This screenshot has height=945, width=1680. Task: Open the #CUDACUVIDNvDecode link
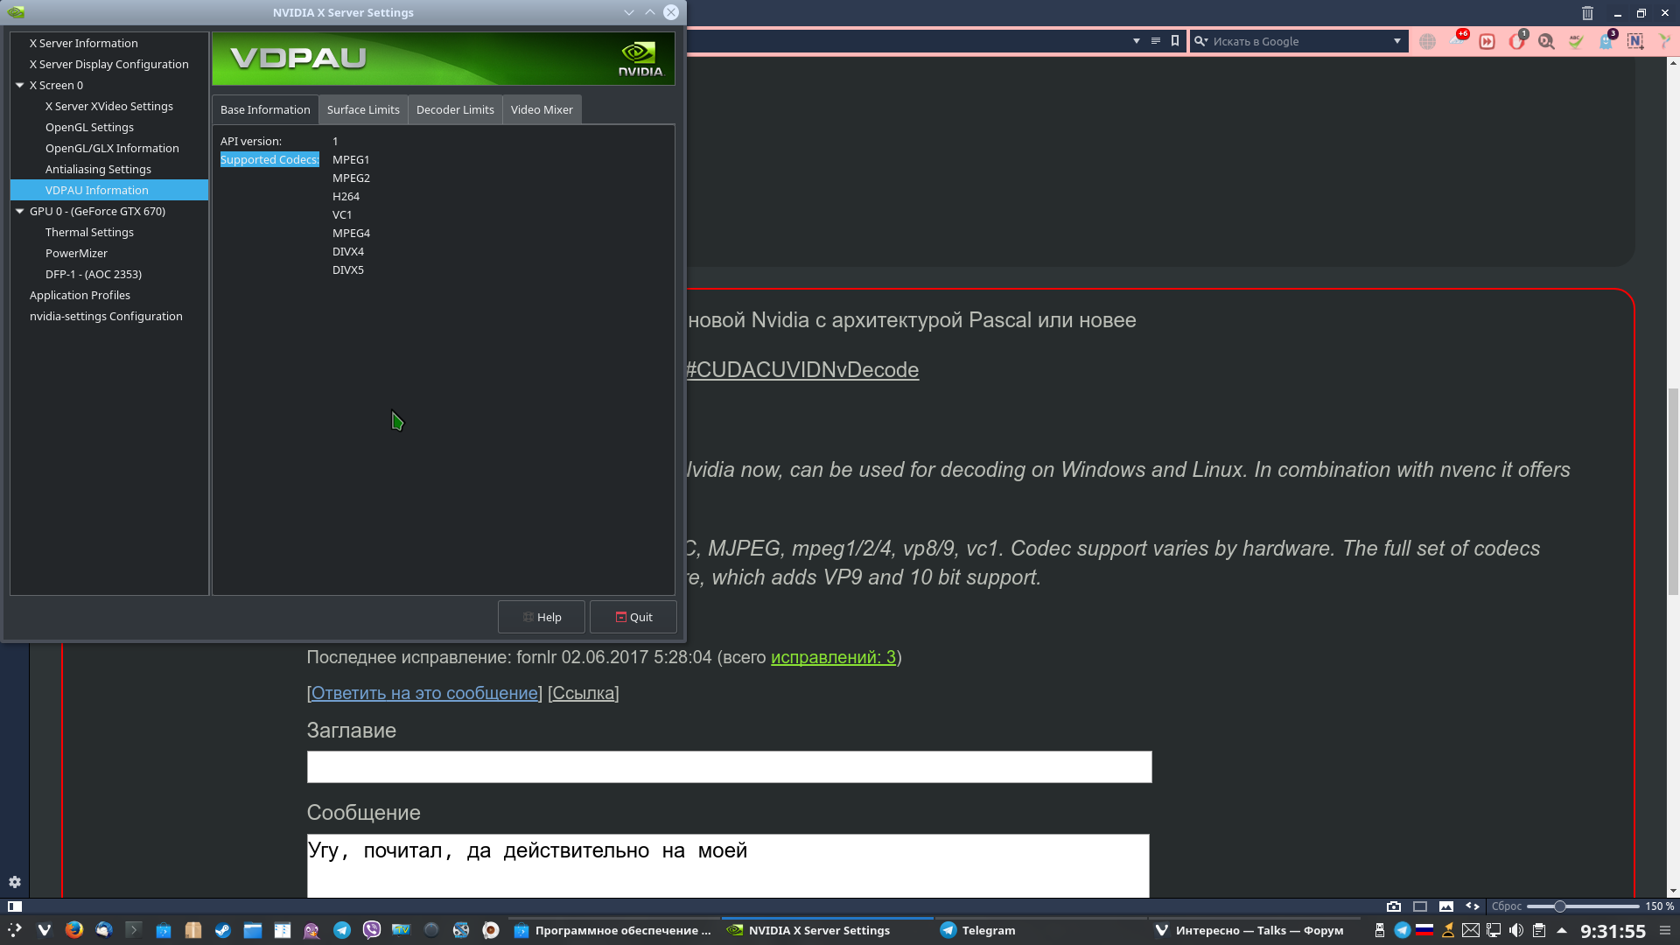click(x=802, y=369)
